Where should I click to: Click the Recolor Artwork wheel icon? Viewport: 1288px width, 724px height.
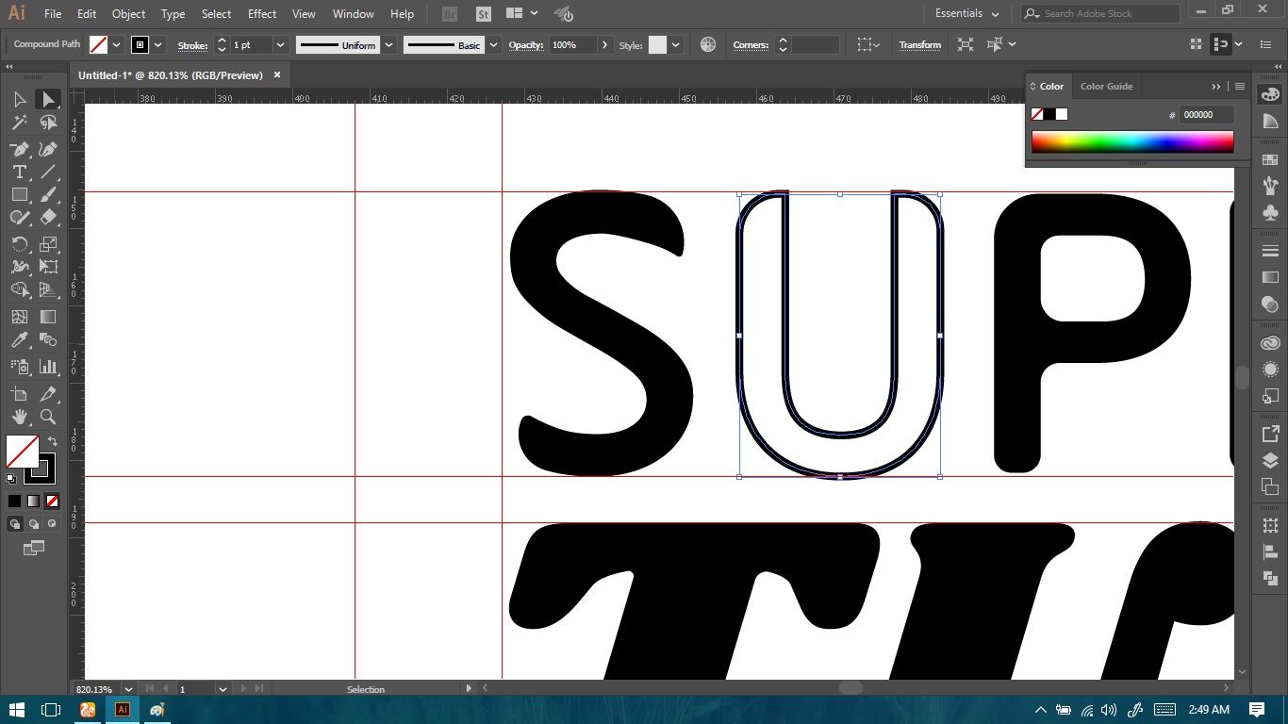[x=708, y=45]
